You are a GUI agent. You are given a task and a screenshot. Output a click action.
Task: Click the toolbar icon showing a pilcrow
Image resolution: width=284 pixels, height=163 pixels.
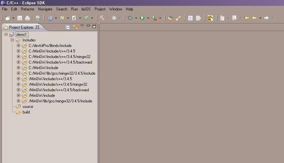[190, 18]
